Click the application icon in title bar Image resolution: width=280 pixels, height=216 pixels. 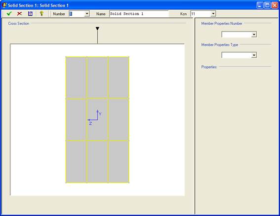4,5
